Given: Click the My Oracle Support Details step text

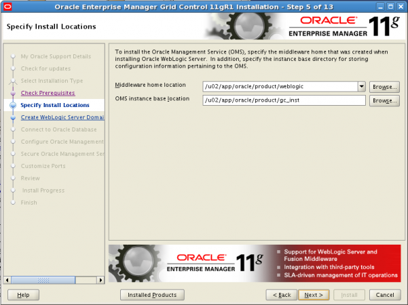Looking at the screenshot, I should click(x=56, y=56).
